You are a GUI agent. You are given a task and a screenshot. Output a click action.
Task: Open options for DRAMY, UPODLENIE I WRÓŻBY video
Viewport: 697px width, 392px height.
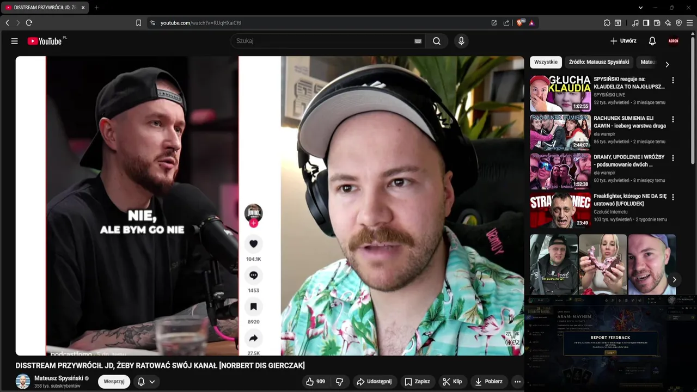tap(672, 158)
